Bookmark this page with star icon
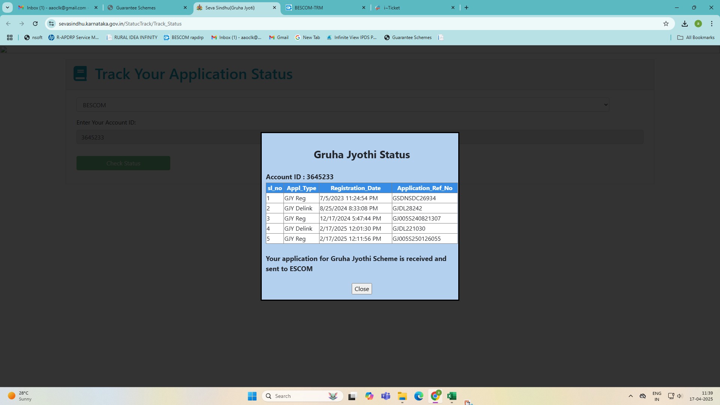Image resolution: width=720 pixels, height=405 pixels. [x=666, y=24]
